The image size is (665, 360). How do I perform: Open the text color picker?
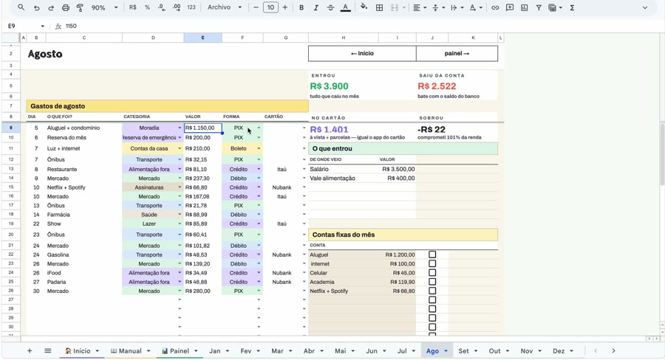[x=346, y=7]
